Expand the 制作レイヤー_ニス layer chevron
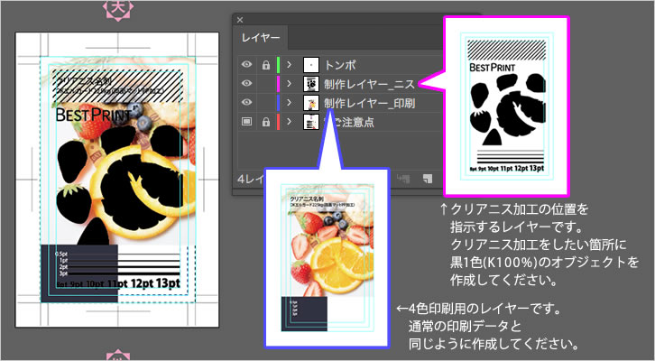The width and height of the screenshot is (655, 361). tap(289, 84)
